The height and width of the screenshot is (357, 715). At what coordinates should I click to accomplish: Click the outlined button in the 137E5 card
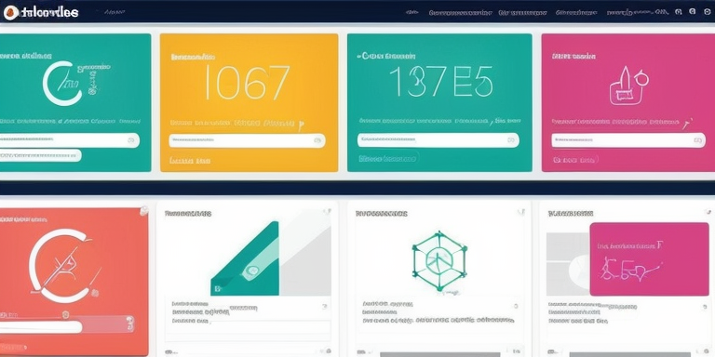tap(387, 159)
